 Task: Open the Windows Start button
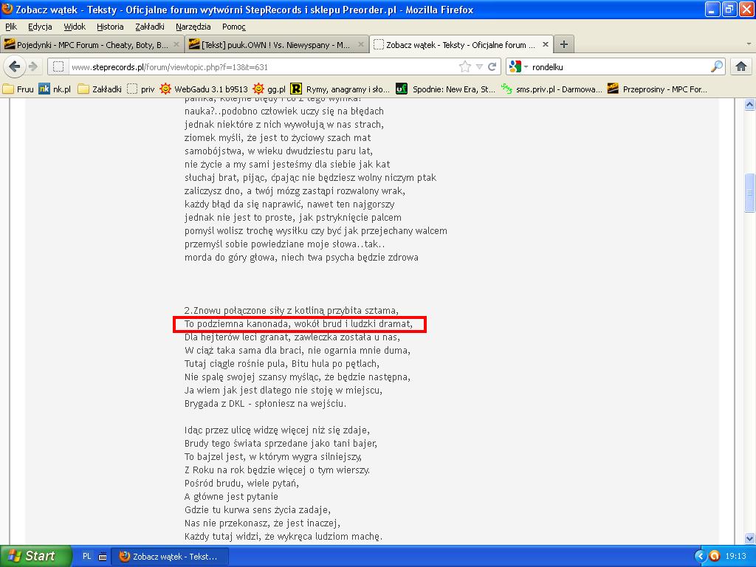(35, 556)
